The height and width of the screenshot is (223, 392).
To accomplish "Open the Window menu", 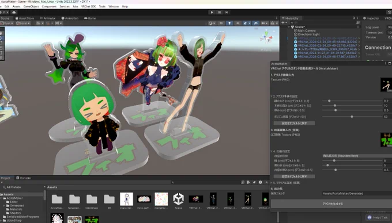I will (114, 6).
